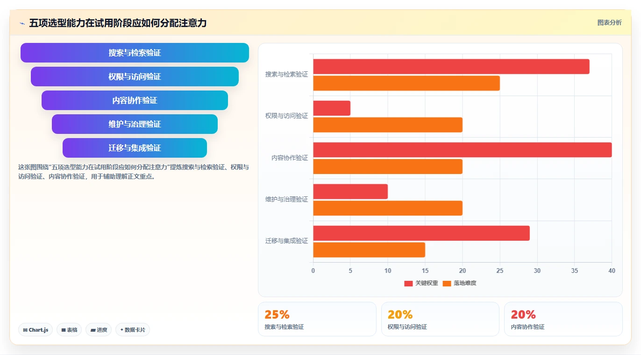Click the red 权限与访问验证 chart bar
Image resolution: width=641 pixels, height=355 pixels.
click(x=331, y=108)
